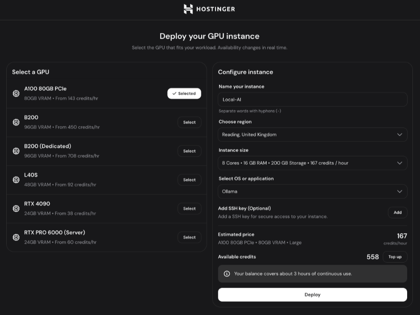Click the 'Add SSH key (Optional)' label
This screenshot has height=315, width=420.
(244, 209)
